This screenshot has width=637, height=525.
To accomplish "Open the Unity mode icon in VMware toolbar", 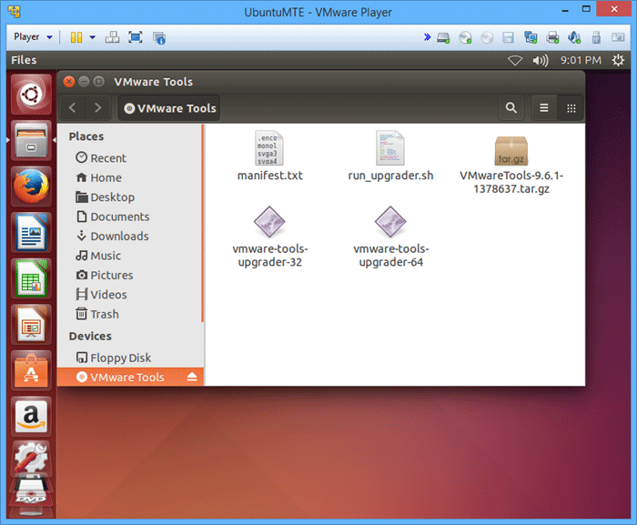I will (x=159, y=38).
